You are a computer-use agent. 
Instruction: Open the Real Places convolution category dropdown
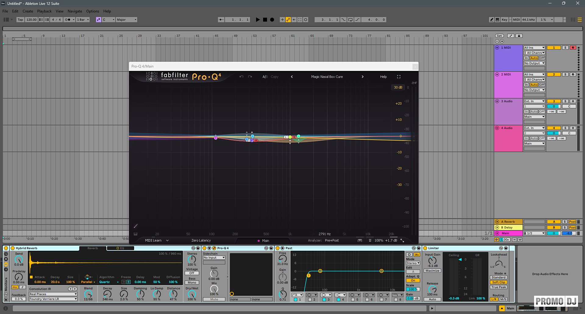pos(53,294)
